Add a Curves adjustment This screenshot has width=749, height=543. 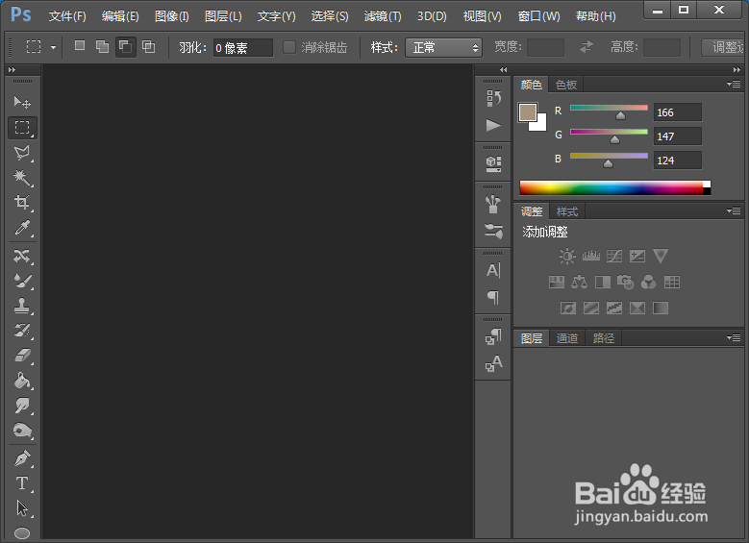pyautogui.click(x=613, y=256)
